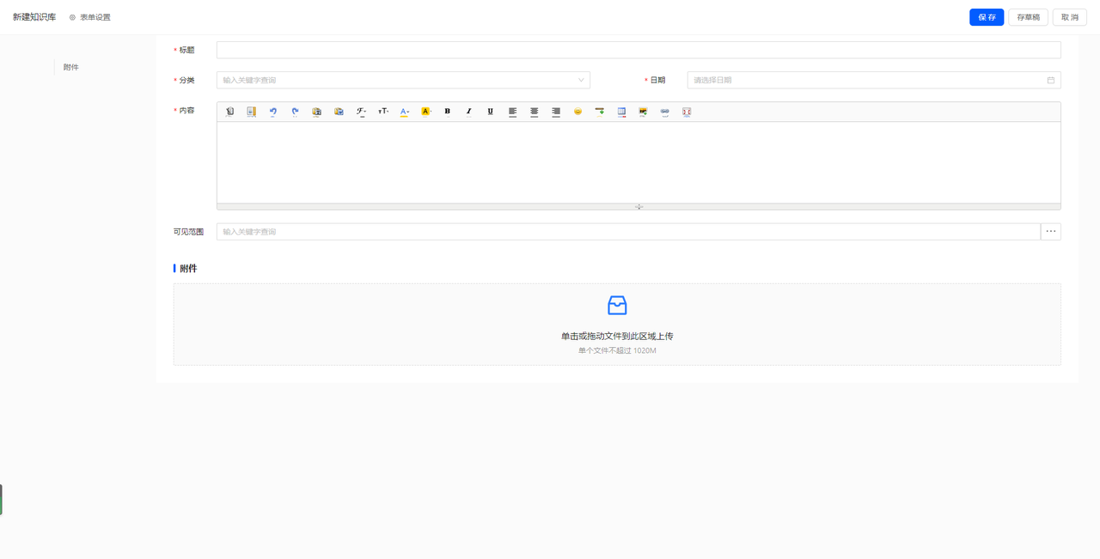Click the upload inbox icon
1100x559 pixels.
pyautogui.click(x=617, y=305)
